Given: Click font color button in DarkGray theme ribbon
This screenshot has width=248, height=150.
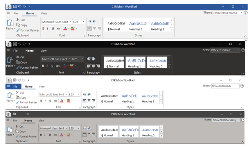Looking at the screenshot, I should [61, 135].
